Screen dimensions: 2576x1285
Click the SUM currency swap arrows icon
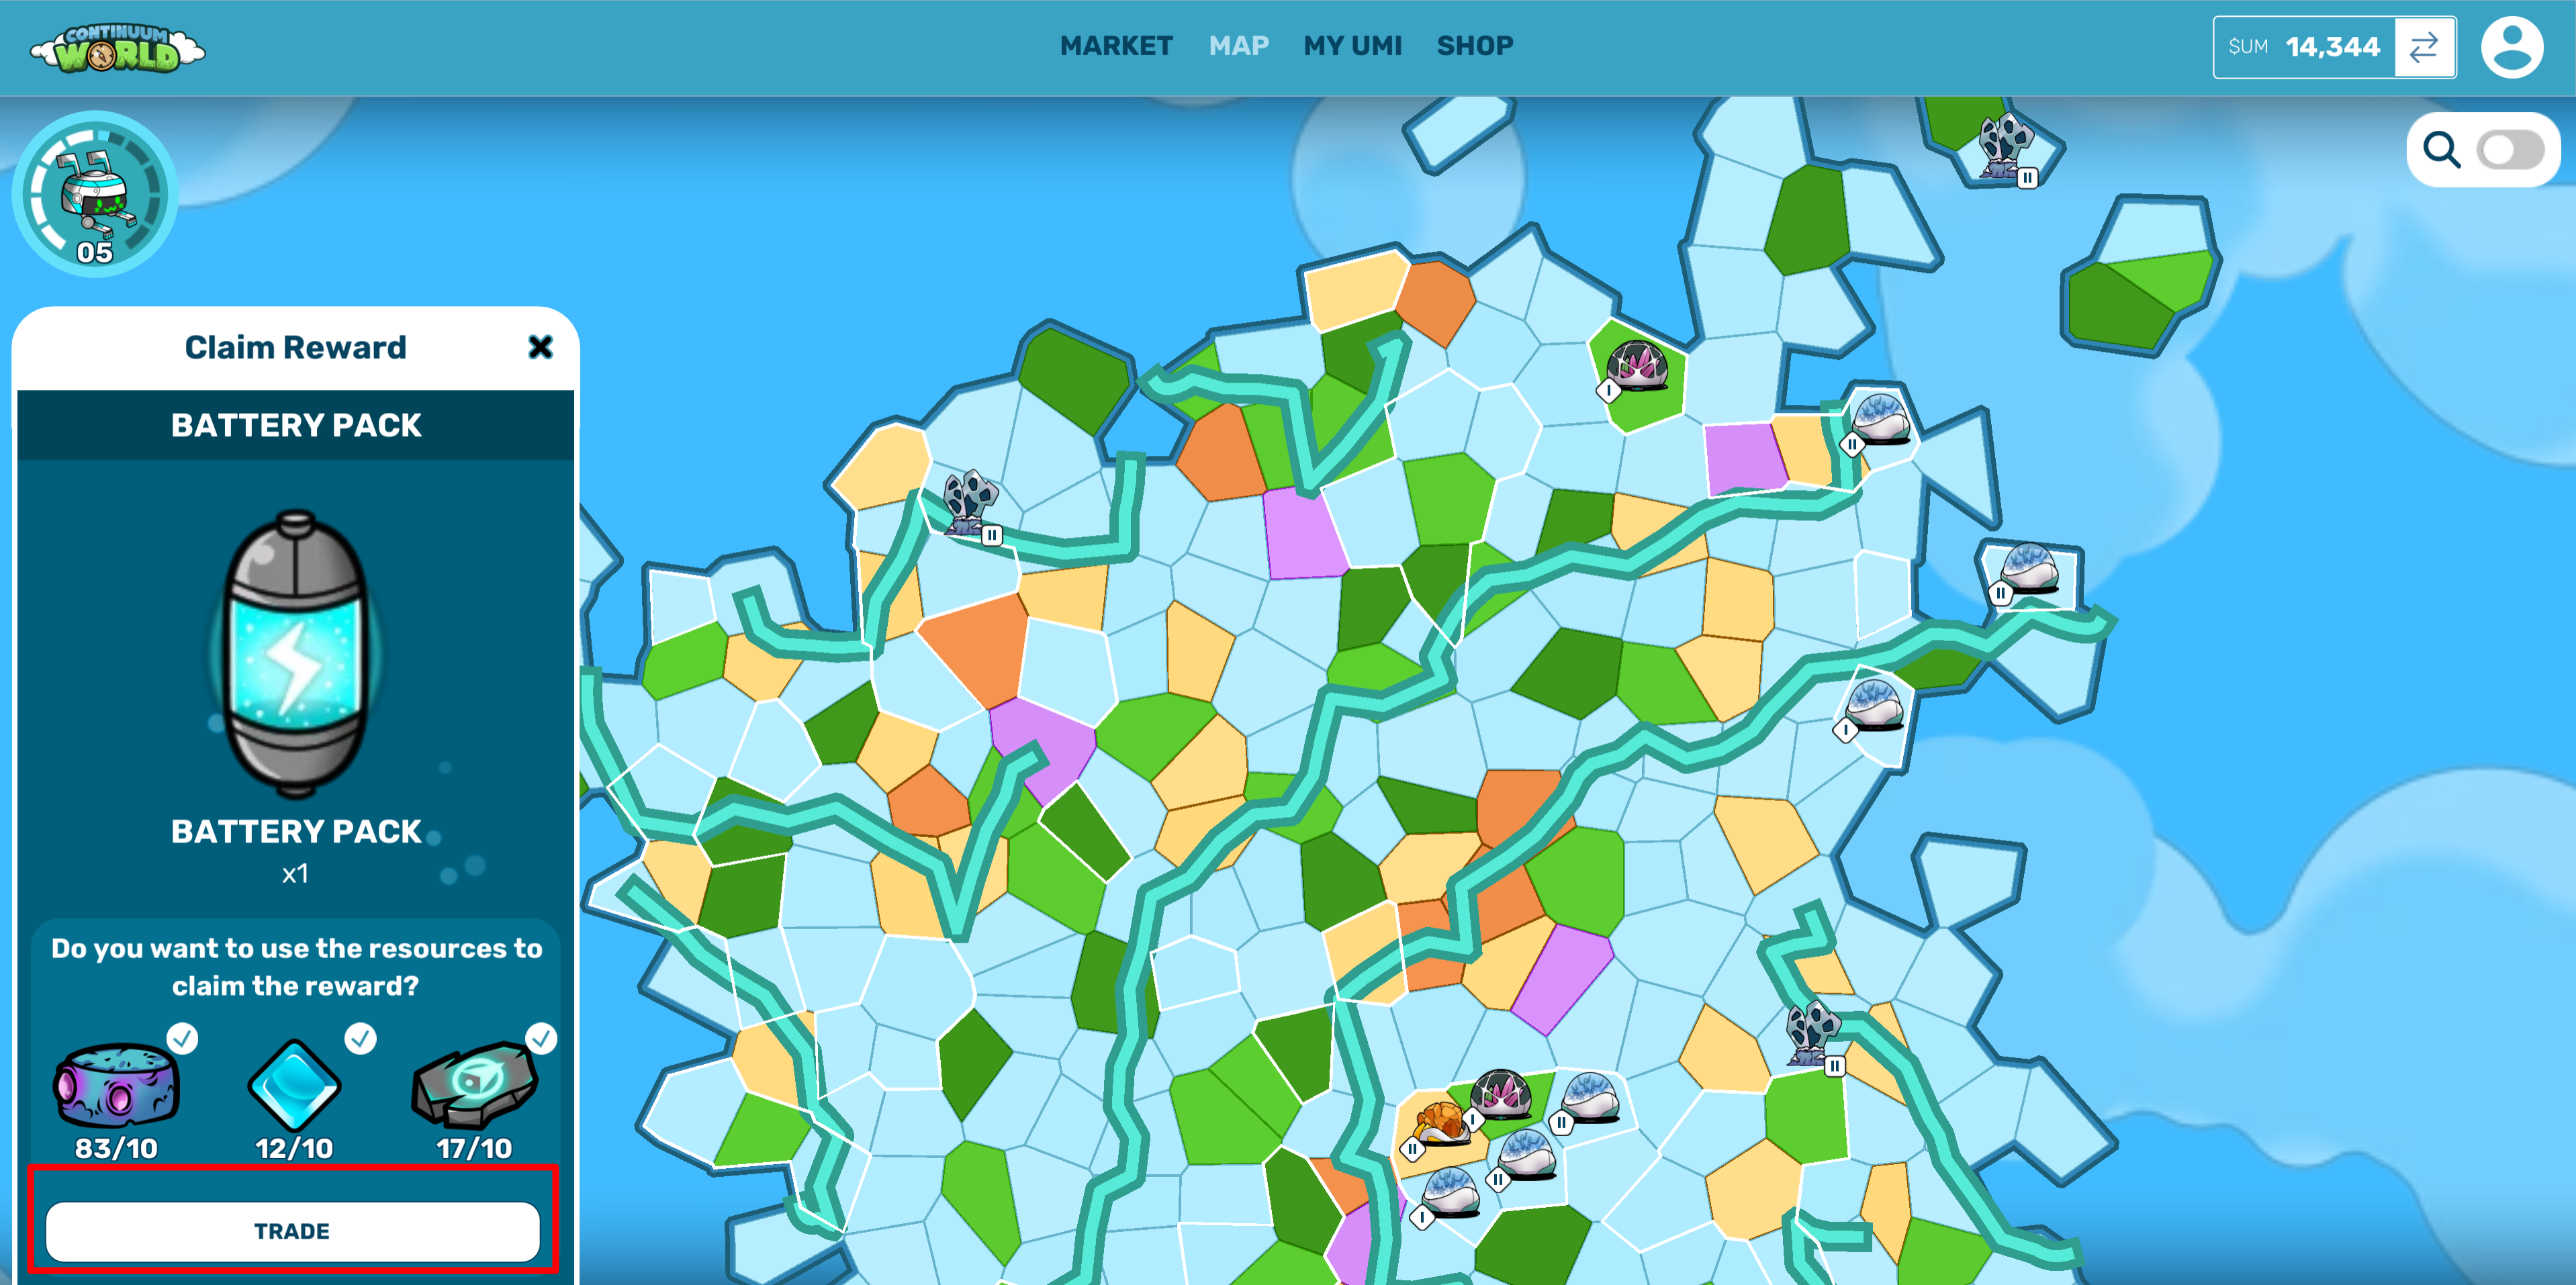coord(2423,47)
